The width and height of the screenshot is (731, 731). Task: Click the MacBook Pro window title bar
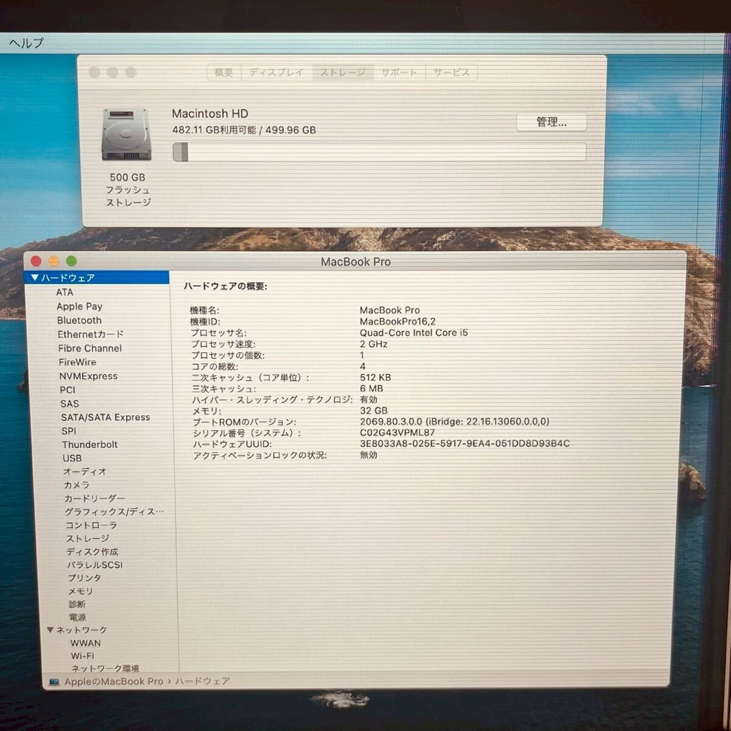click(356, 262)
